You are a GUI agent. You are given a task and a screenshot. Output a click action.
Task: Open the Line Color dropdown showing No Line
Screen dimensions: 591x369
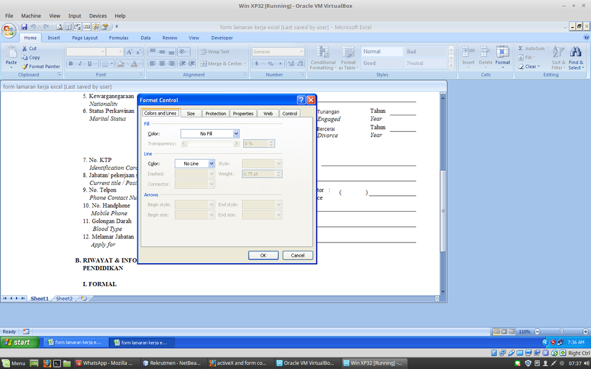tap(211, 164)
